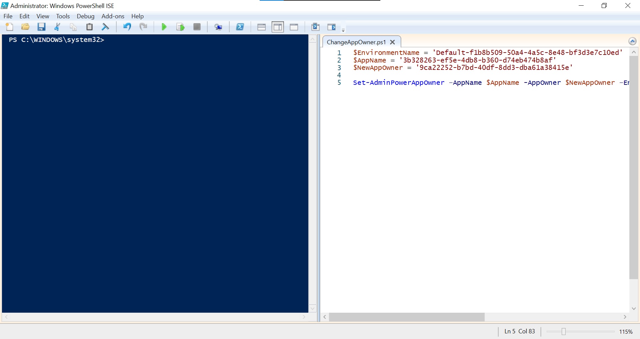Close the ChangeAppOwner.ps1 script tab
The width and height of the screenshot is (640, 339).
(393, 42)
